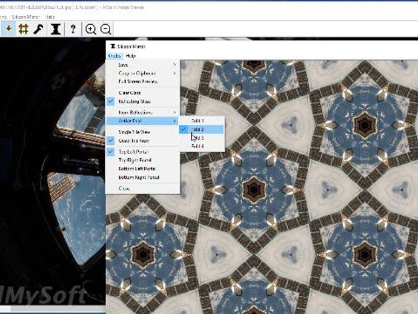
Task: Click the question mark help icon
Action: coord(73,29)
